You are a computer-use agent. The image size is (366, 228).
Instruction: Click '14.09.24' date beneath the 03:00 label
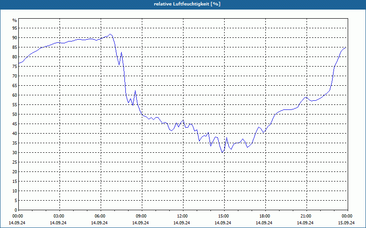59,223
